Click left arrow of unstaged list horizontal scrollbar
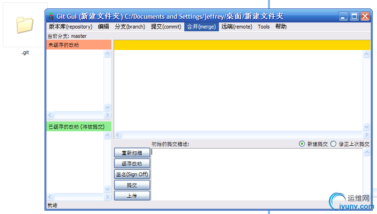 tap(50, 115)
